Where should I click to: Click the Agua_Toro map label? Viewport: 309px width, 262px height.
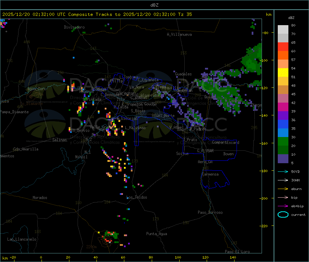coord(37,89)
